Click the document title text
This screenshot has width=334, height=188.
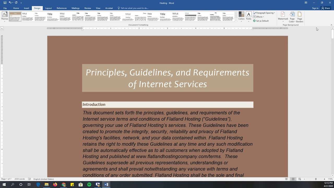tap(168, 78)
